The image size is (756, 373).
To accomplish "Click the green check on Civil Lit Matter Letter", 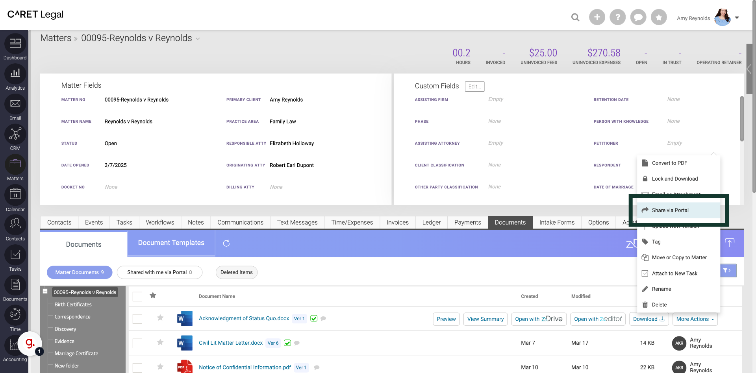I will tap(287, 343).
